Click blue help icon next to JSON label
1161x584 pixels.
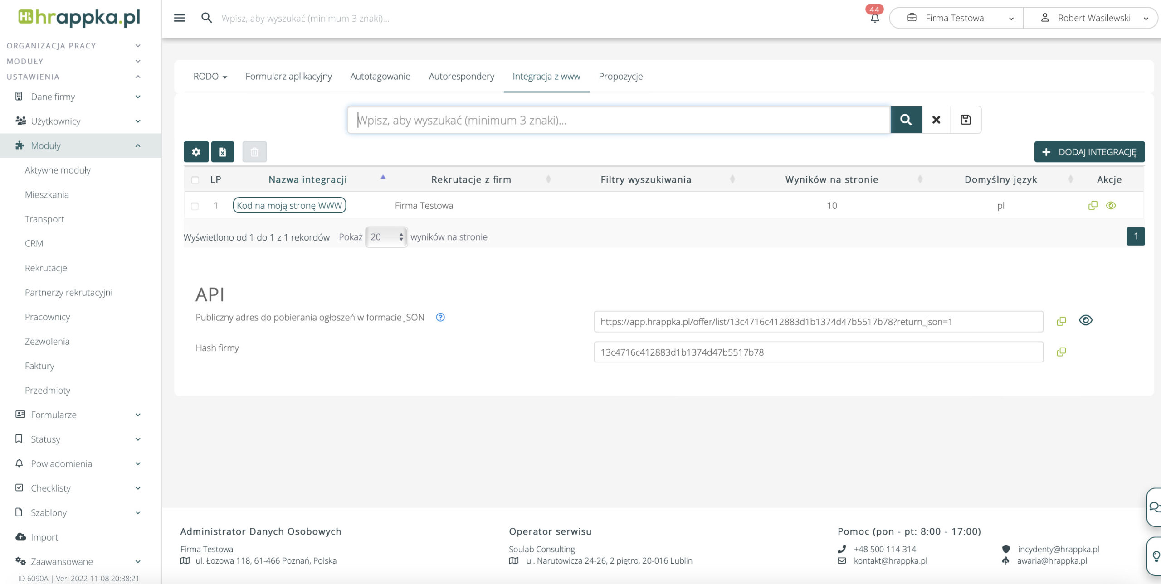point(440,317)
